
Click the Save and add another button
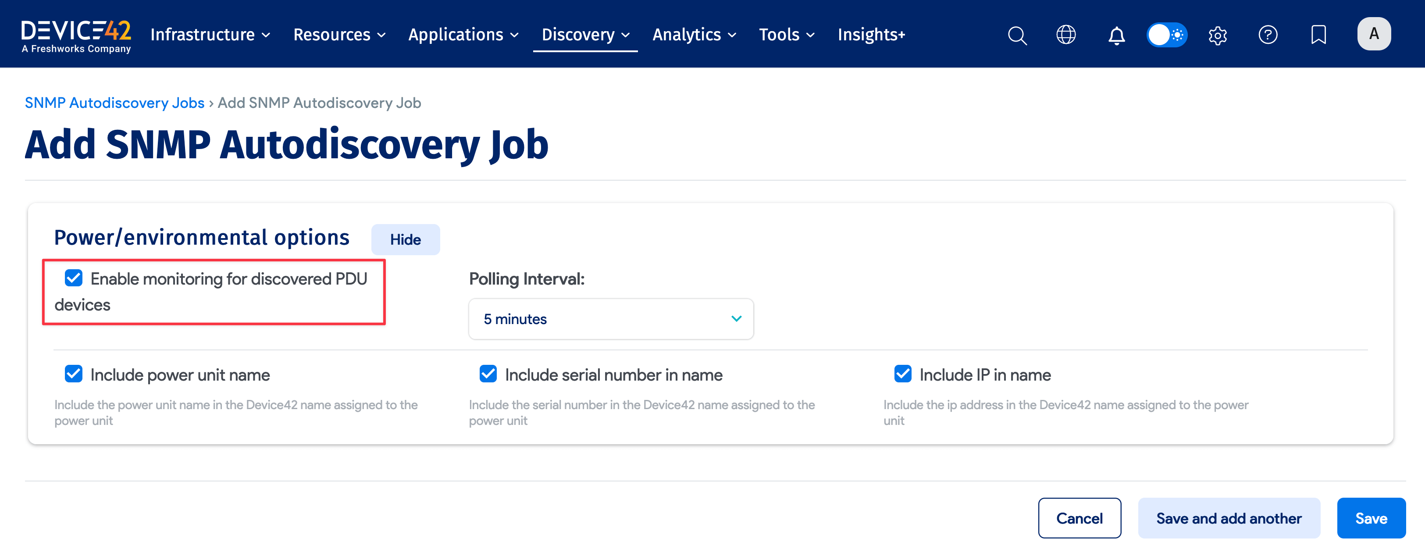click(x=1229, y=518)
